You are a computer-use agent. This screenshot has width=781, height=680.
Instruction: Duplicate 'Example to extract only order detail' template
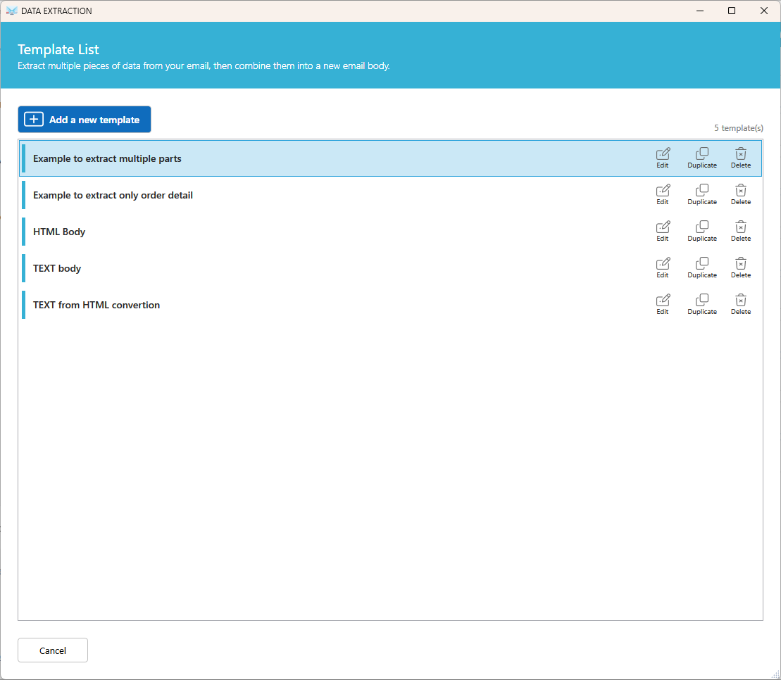click(x=702, y=195)
